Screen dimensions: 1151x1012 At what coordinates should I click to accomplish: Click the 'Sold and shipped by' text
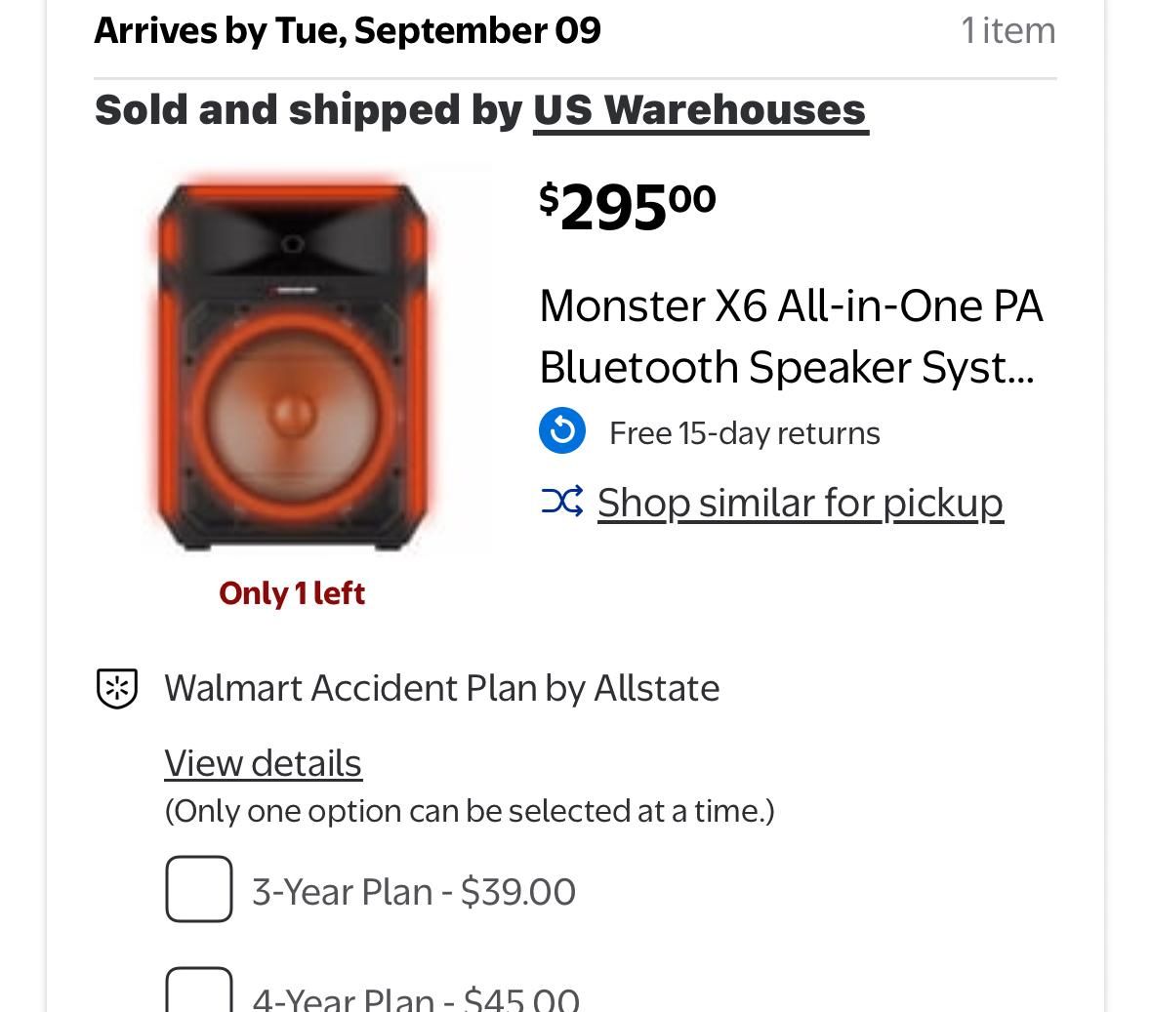point(308,109)
